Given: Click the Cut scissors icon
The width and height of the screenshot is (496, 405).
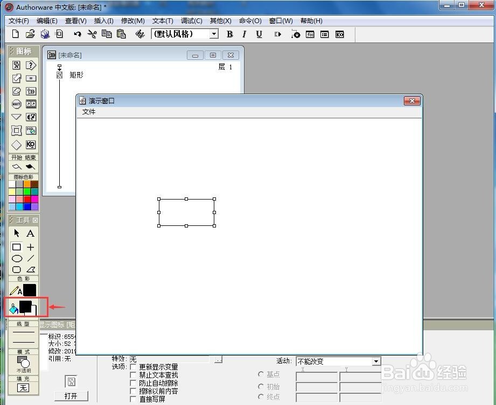Looking at the screenshot, I should point(92,34).
